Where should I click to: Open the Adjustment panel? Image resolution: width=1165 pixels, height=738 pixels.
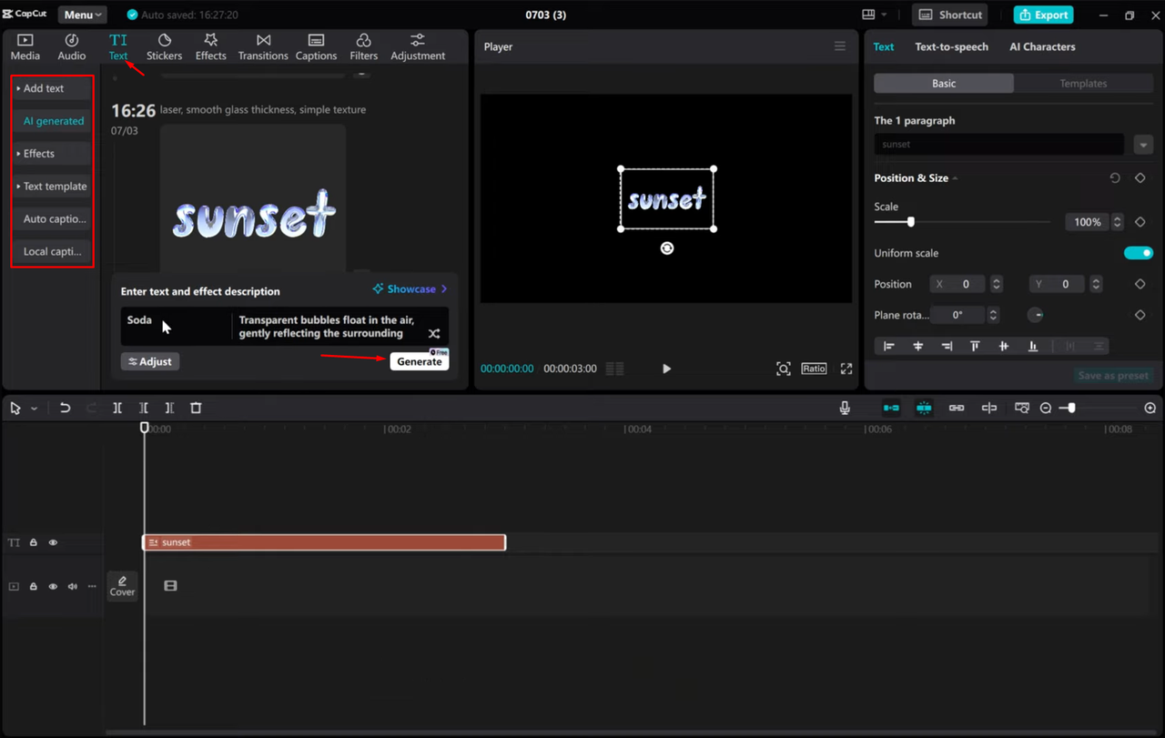pos(417,45)
